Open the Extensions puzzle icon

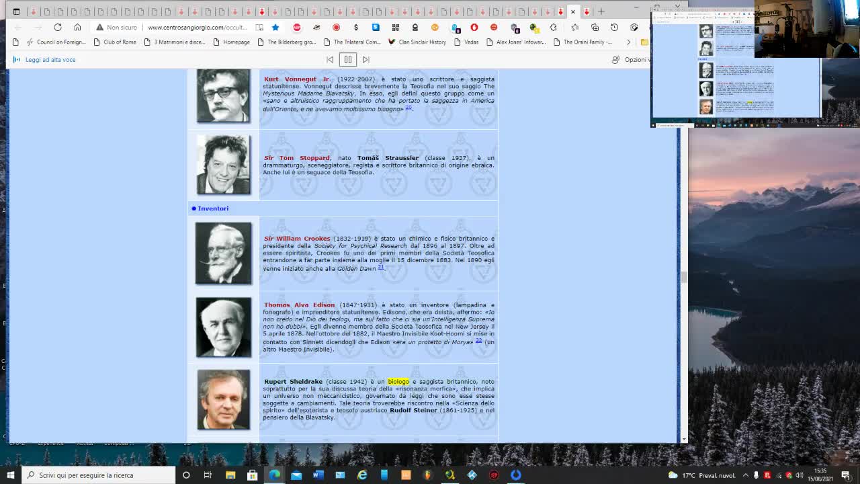point(554,27)
